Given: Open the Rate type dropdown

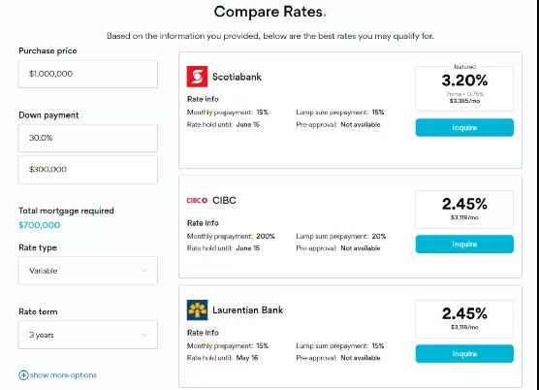Looking at the screenshot, I should tap(88, 271).
